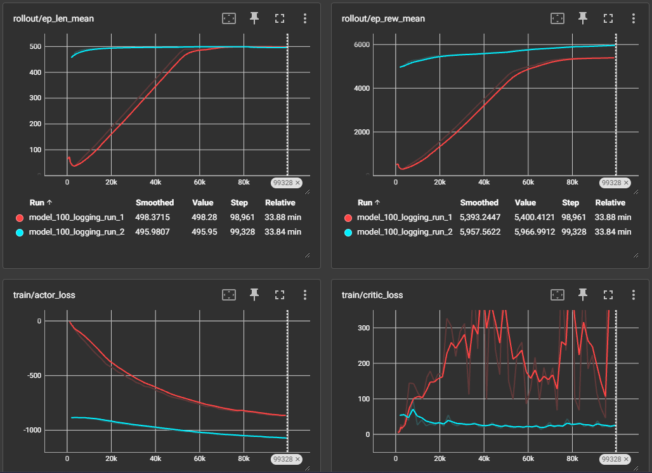Image resolution: width=652 pixels, height=473 pixels.
Task: Pin the rollout/ep_len_mean card
Action: click(254, 18)
